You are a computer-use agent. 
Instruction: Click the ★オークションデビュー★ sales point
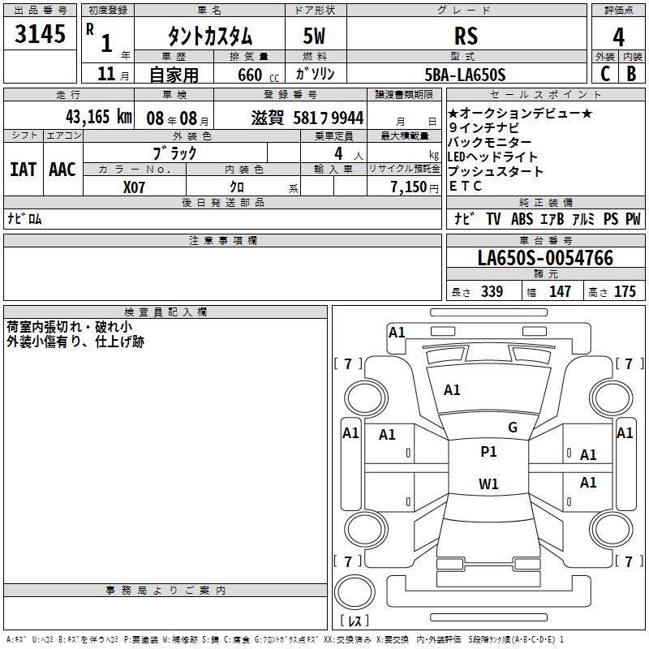[520, 113]
